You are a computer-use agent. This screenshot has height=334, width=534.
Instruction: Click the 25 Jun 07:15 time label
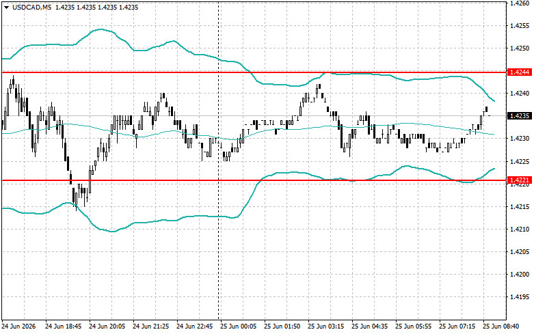click(x=457, y=326)
